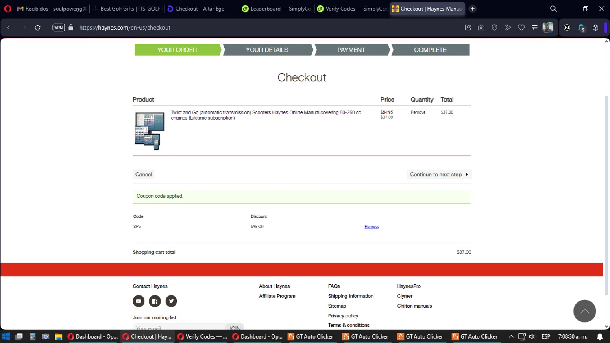This screenshot has width=610, height=343.
Task: Open the snapshot edit tool
Action: coord(468,28)
